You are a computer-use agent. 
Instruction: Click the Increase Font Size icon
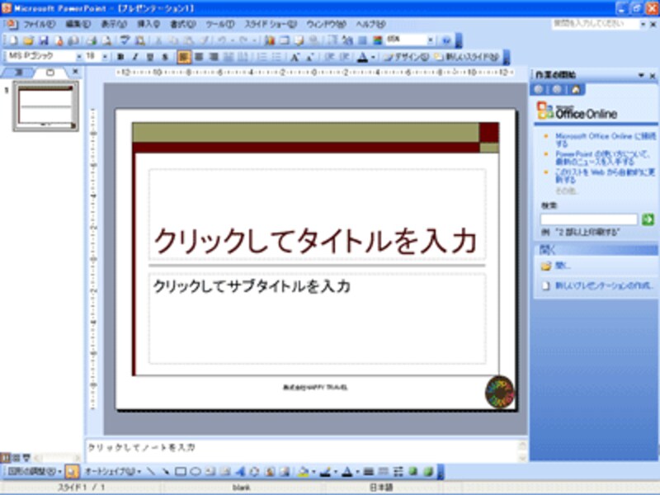coord(295,57)
